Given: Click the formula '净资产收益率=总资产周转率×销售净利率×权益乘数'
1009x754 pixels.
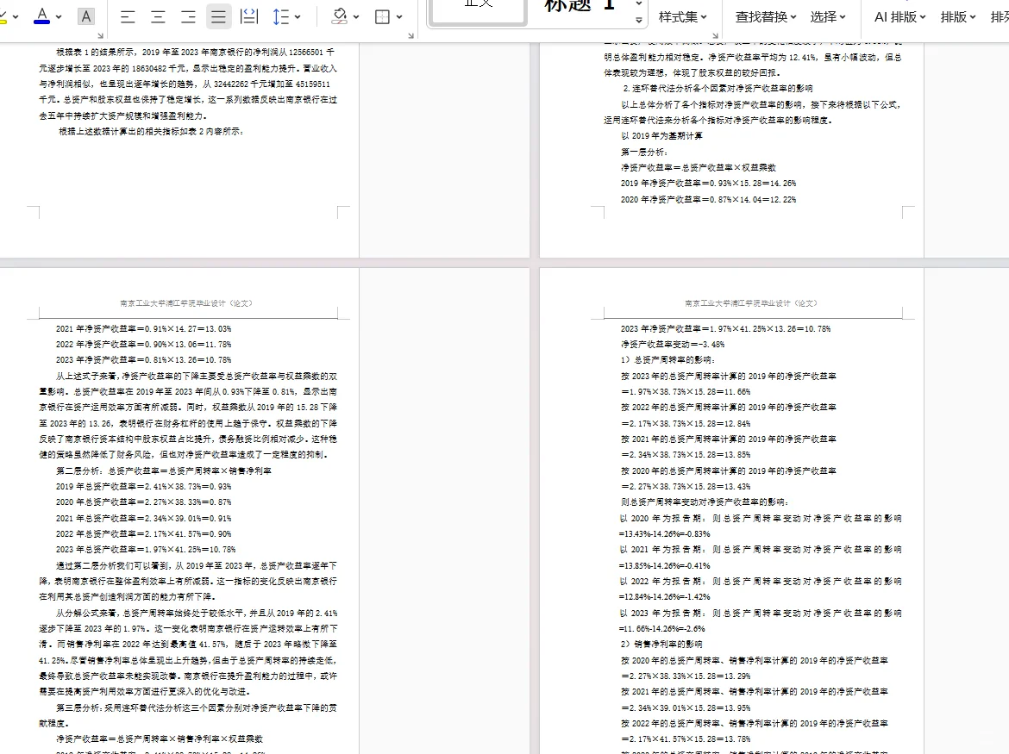Looking at the screenshot, I should point(160,739).
